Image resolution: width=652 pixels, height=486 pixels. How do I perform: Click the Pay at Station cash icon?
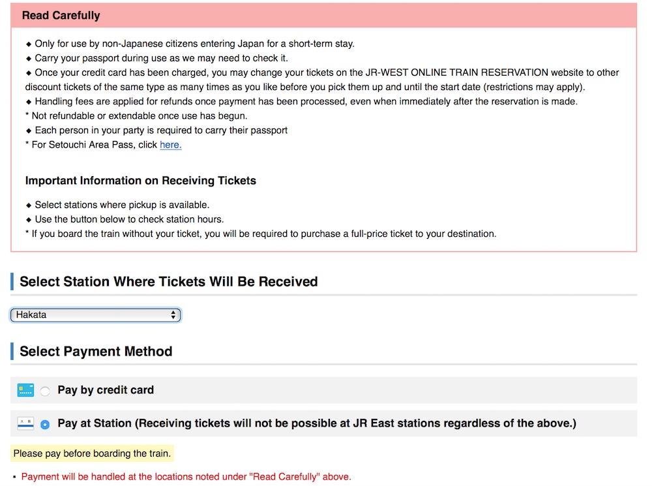click(x=25, y=423)
